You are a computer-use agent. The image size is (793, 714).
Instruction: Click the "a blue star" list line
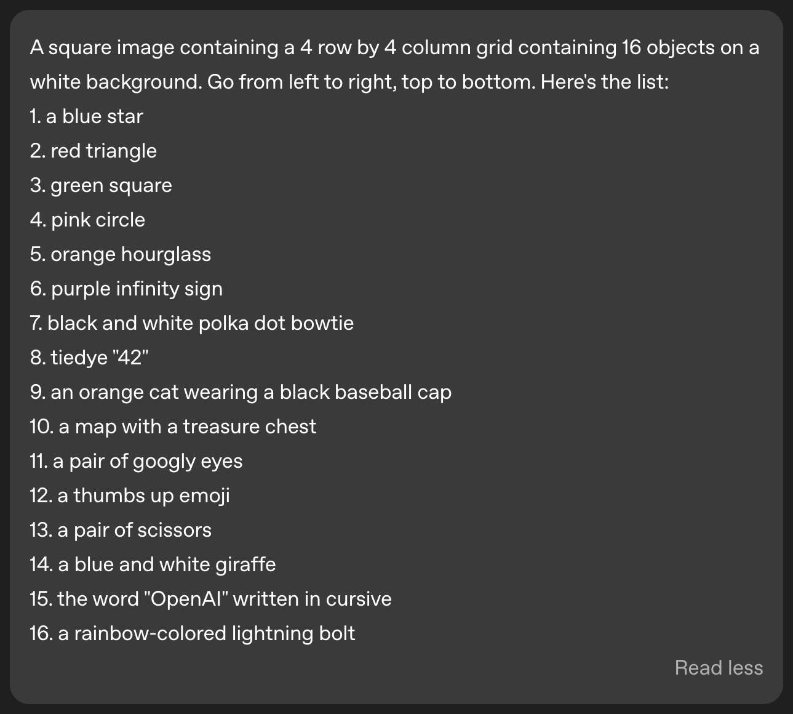point(86,116)
